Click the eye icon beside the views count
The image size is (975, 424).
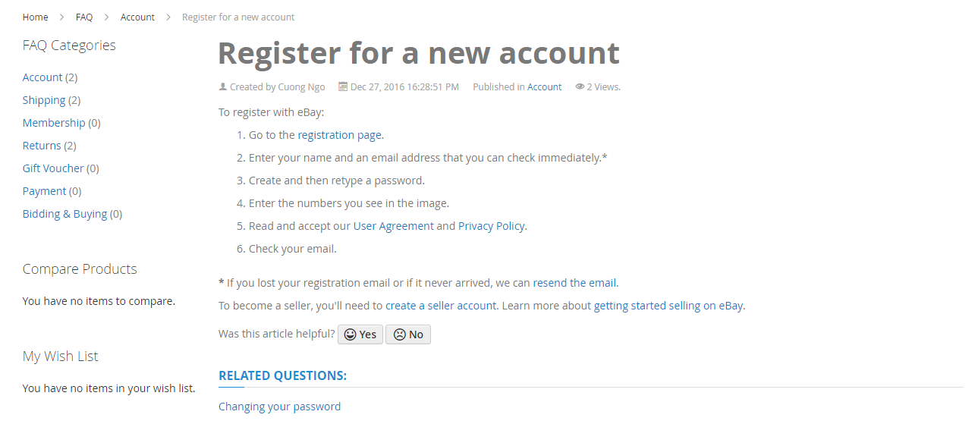[x=580, y=86]
